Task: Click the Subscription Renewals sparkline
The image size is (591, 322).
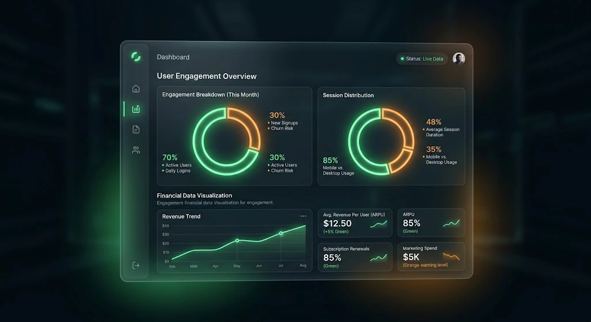Action: click(x=379, y=258)
